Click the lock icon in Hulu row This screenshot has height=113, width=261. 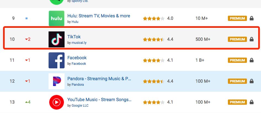[251, 18]
